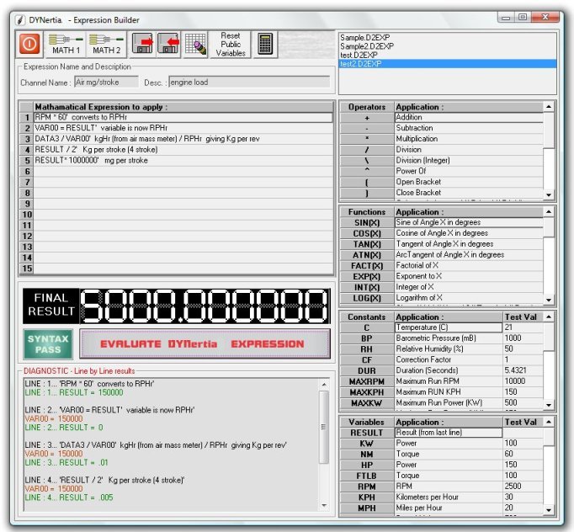The width and height of the screenshot is (574, 532).
Task: Click empty expression row 6
Action: 183,171
